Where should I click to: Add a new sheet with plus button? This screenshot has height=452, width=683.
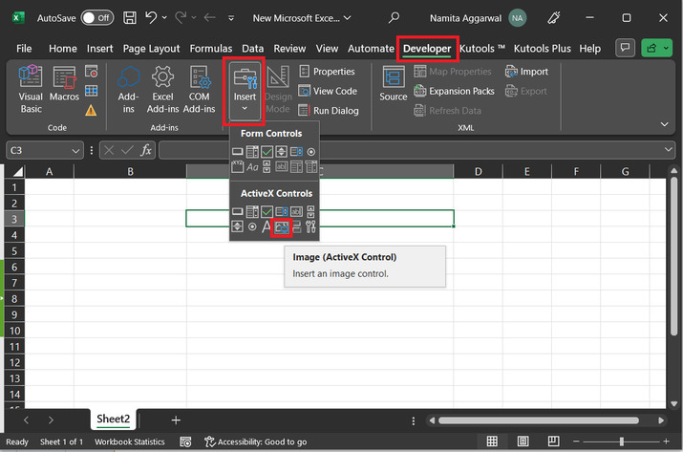pos(176,420)
